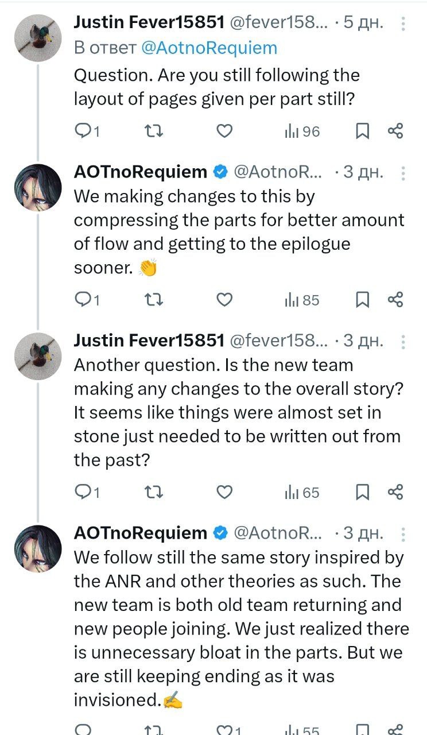The height and width of the screenshot is (735, 427).
Task: View analytics showing 65 views
Action: [x=302, y=492]
